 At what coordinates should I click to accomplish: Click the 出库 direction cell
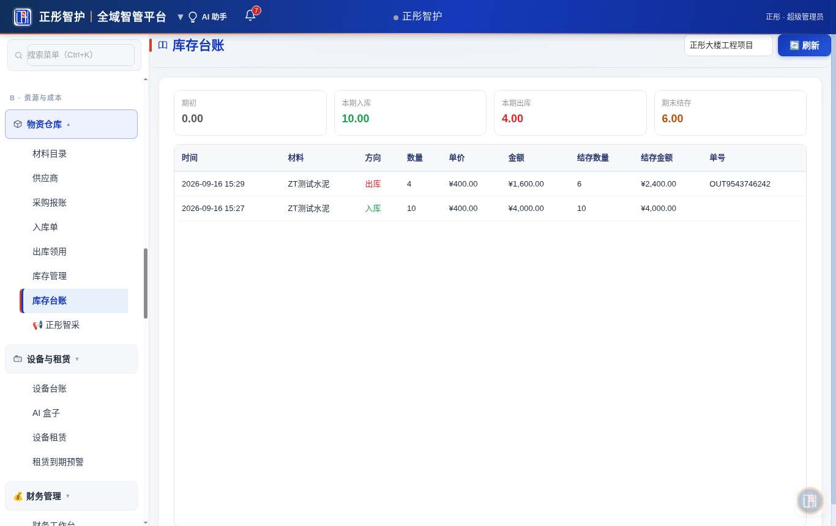click(373, 183)
